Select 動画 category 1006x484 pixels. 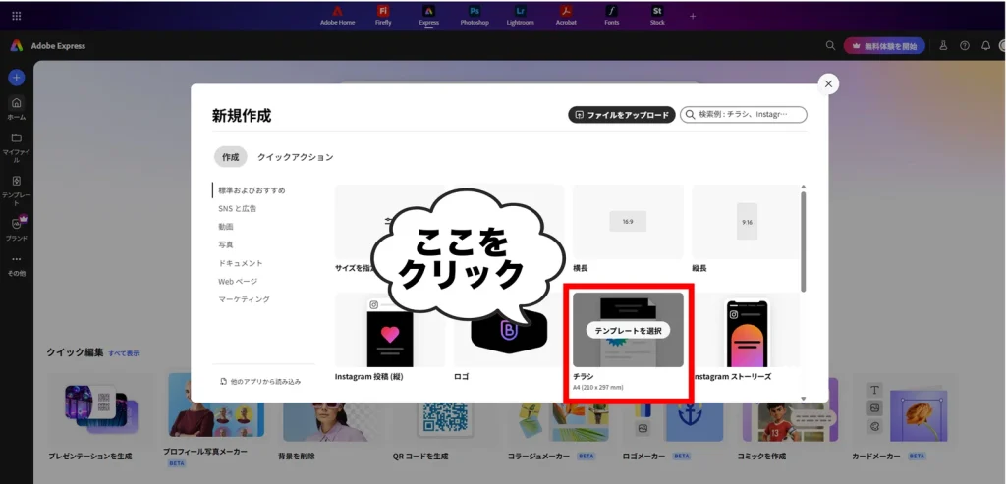coord(226,227)
